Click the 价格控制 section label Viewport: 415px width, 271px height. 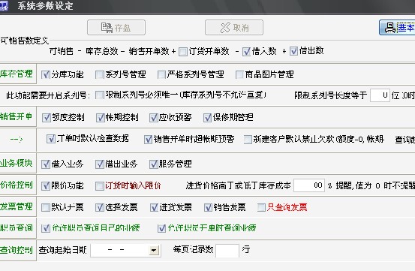17,185
